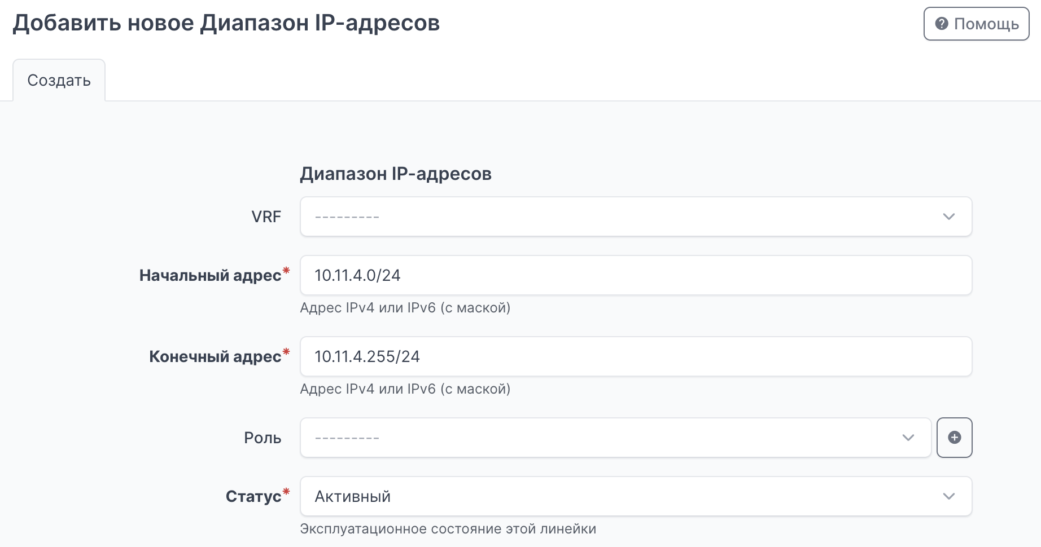This screenshot has width=1041, height=547.
Task: Click the chevron arrow in the VRF field
Action: (x=948, y=217)
